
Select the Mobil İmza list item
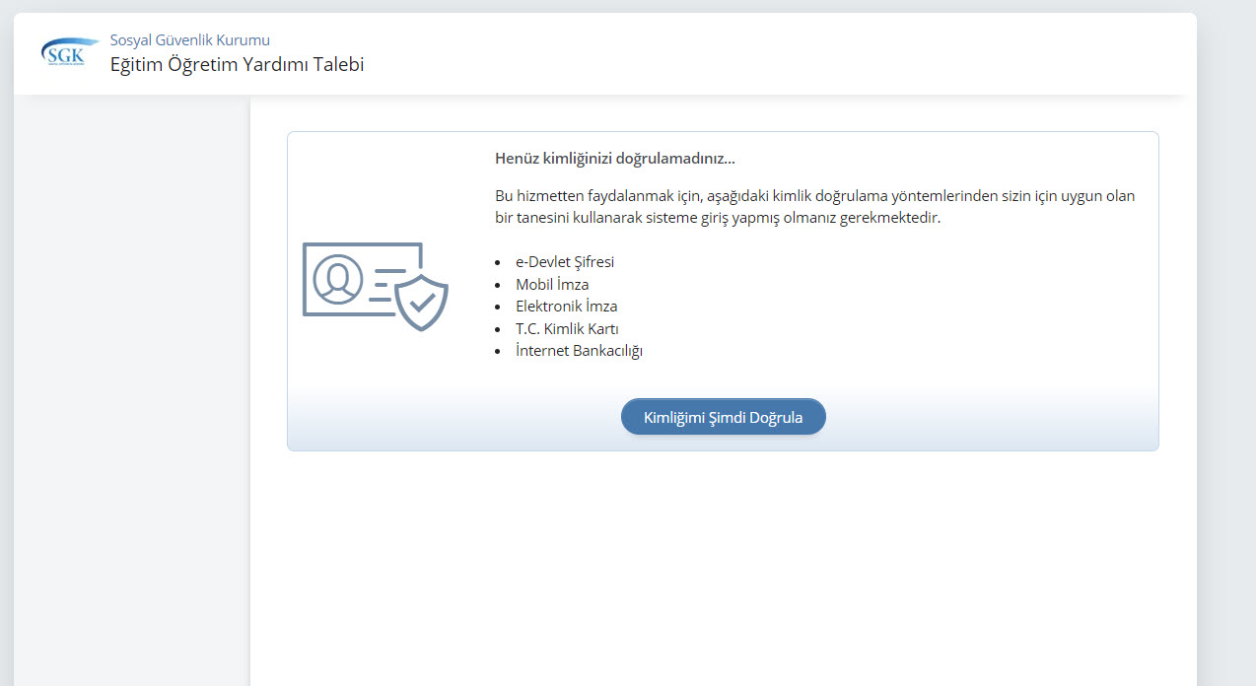tap(552, 285)
